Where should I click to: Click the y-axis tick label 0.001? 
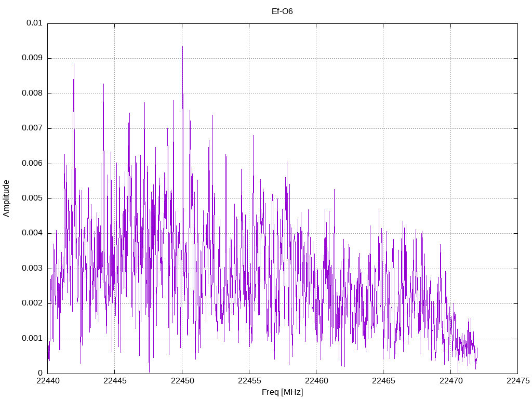[x=32, y=339]
